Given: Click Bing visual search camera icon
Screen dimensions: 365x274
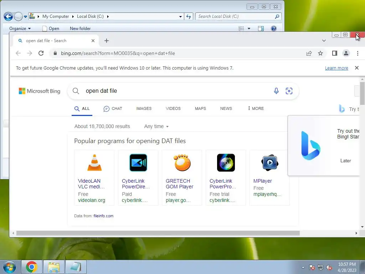Looking at the screenshot, I should (289, 91).
